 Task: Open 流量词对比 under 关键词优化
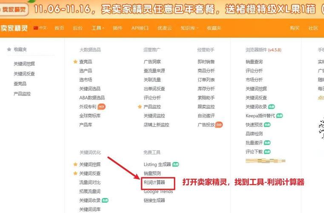(90, 182)
